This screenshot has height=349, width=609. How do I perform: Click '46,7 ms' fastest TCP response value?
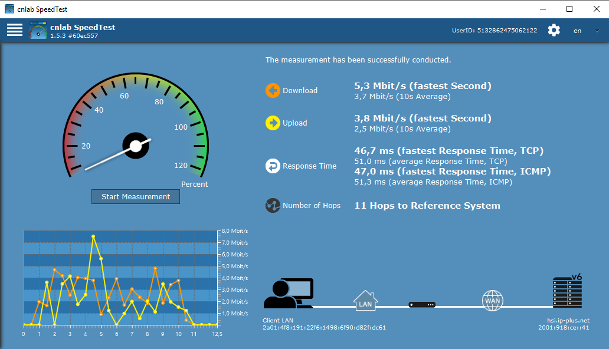448,151
